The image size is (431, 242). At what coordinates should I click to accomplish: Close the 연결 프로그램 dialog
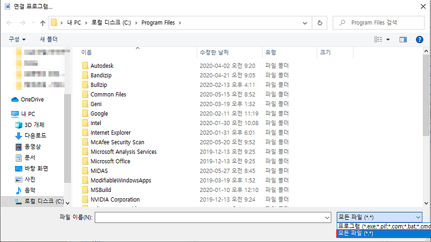423,6
